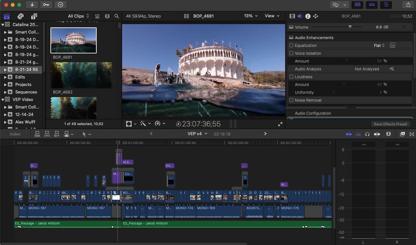Toggle timeline snapping icon

pyautogui.click(x=377, y=134)
